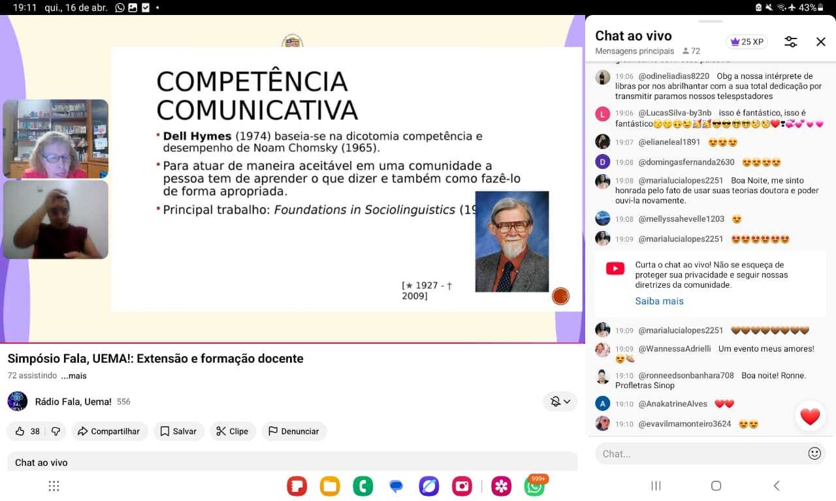
Task: Open the 25 XP crown badge
Action: click(747, 42)
